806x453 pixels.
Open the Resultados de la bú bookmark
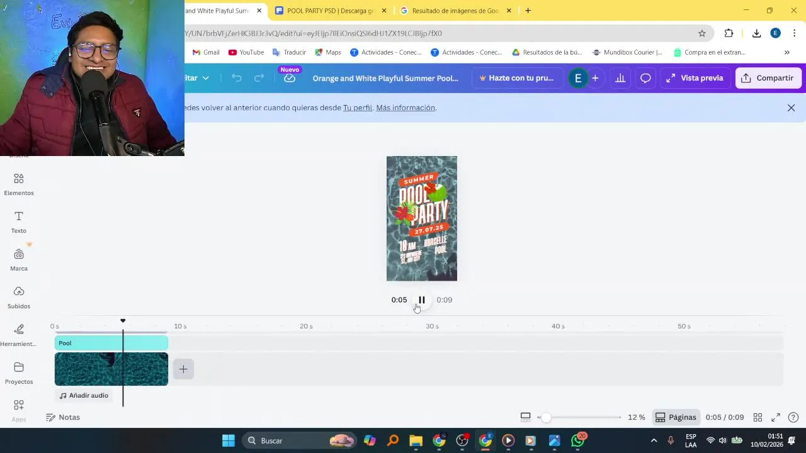coord(547,52)
